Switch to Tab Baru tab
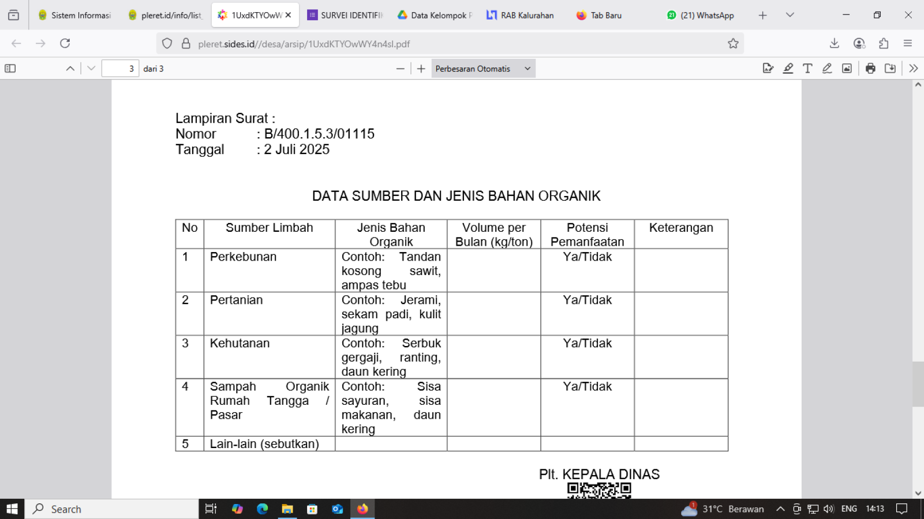Screen dimensions: 924x519 tap(615, 16)
